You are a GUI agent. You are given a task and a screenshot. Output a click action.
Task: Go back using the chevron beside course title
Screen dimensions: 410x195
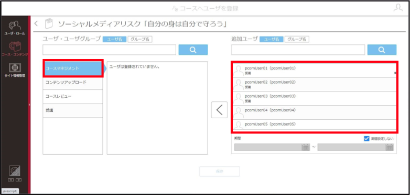tap(36, 24)
